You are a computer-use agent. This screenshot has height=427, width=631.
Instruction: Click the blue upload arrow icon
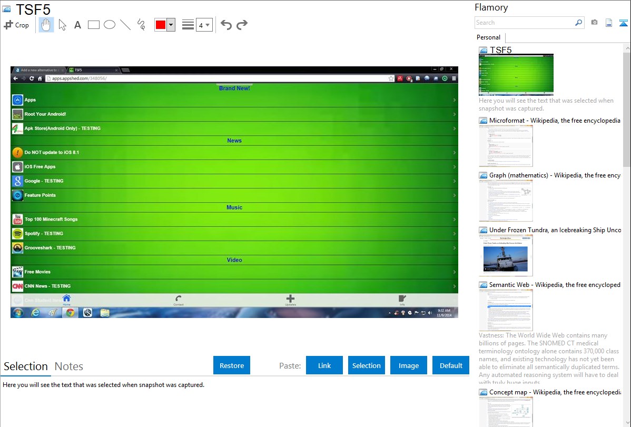point(623,23)
